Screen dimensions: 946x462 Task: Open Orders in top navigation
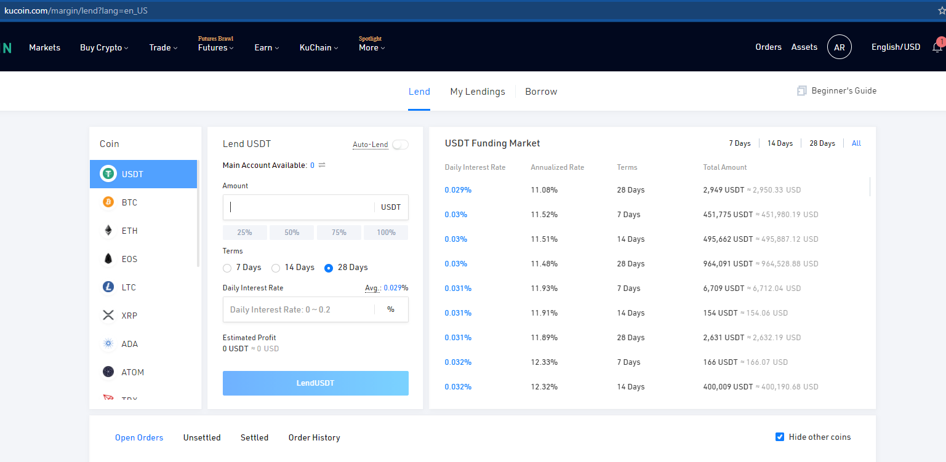click(768, 47)
